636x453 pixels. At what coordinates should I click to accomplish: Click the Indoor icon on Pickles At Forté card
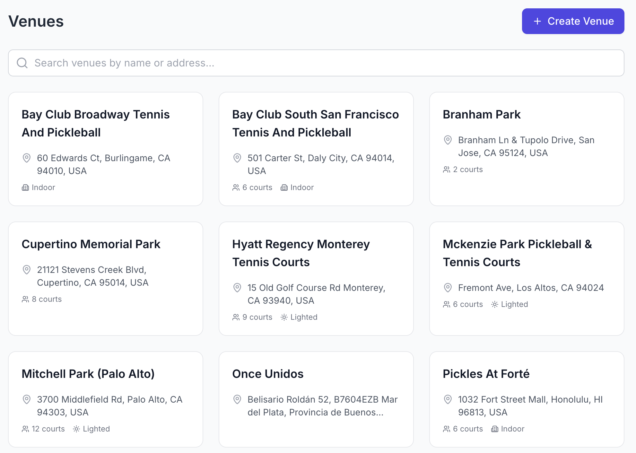494,429
